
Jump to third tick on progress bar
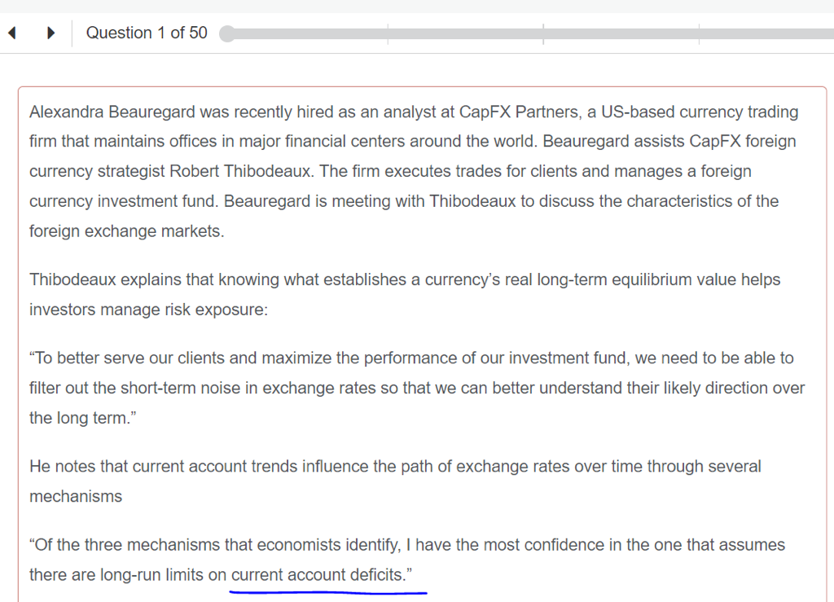pos(699,34)
